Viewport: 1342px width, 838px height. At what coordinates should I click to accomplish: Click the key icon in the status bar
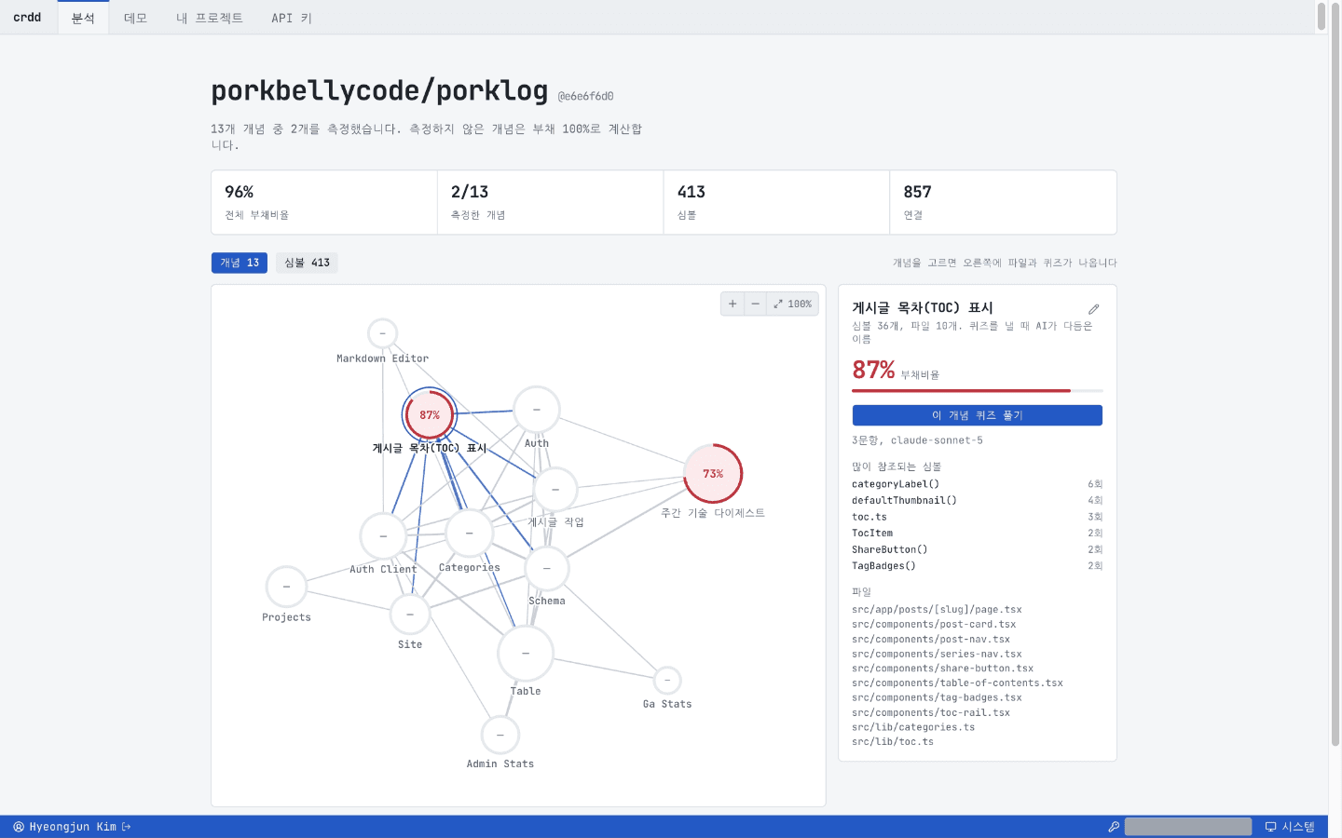pyautogui.click(x=1114, y=827)
